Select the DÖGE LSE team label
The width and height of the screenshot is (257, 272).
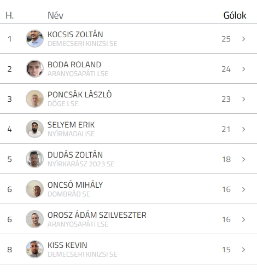[x=63, y=104]
